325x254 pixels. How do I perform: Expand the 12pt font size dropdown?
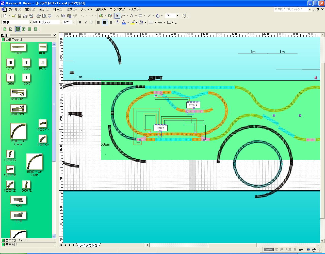tap(74, 22)
